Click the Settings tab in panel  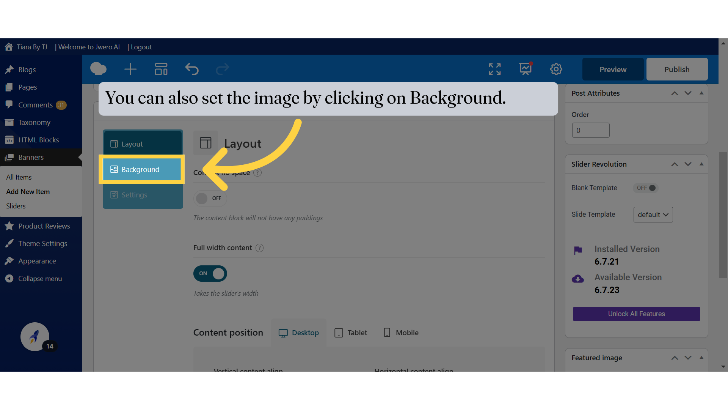142,195
